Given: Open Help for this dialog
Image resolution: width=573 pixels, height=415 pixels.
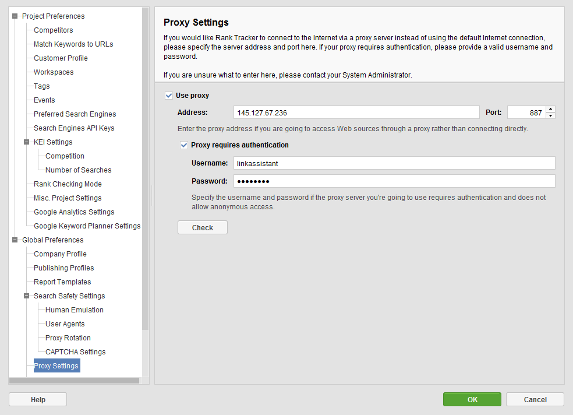Looking at the screenshot, I should 38,399.
